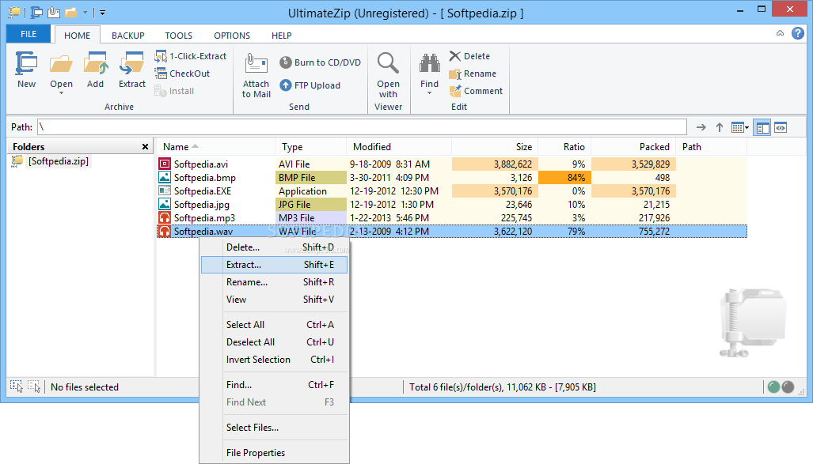Screen dimensions: 813x464
Task: Sort by the Type column header
Action: (310, 147)
